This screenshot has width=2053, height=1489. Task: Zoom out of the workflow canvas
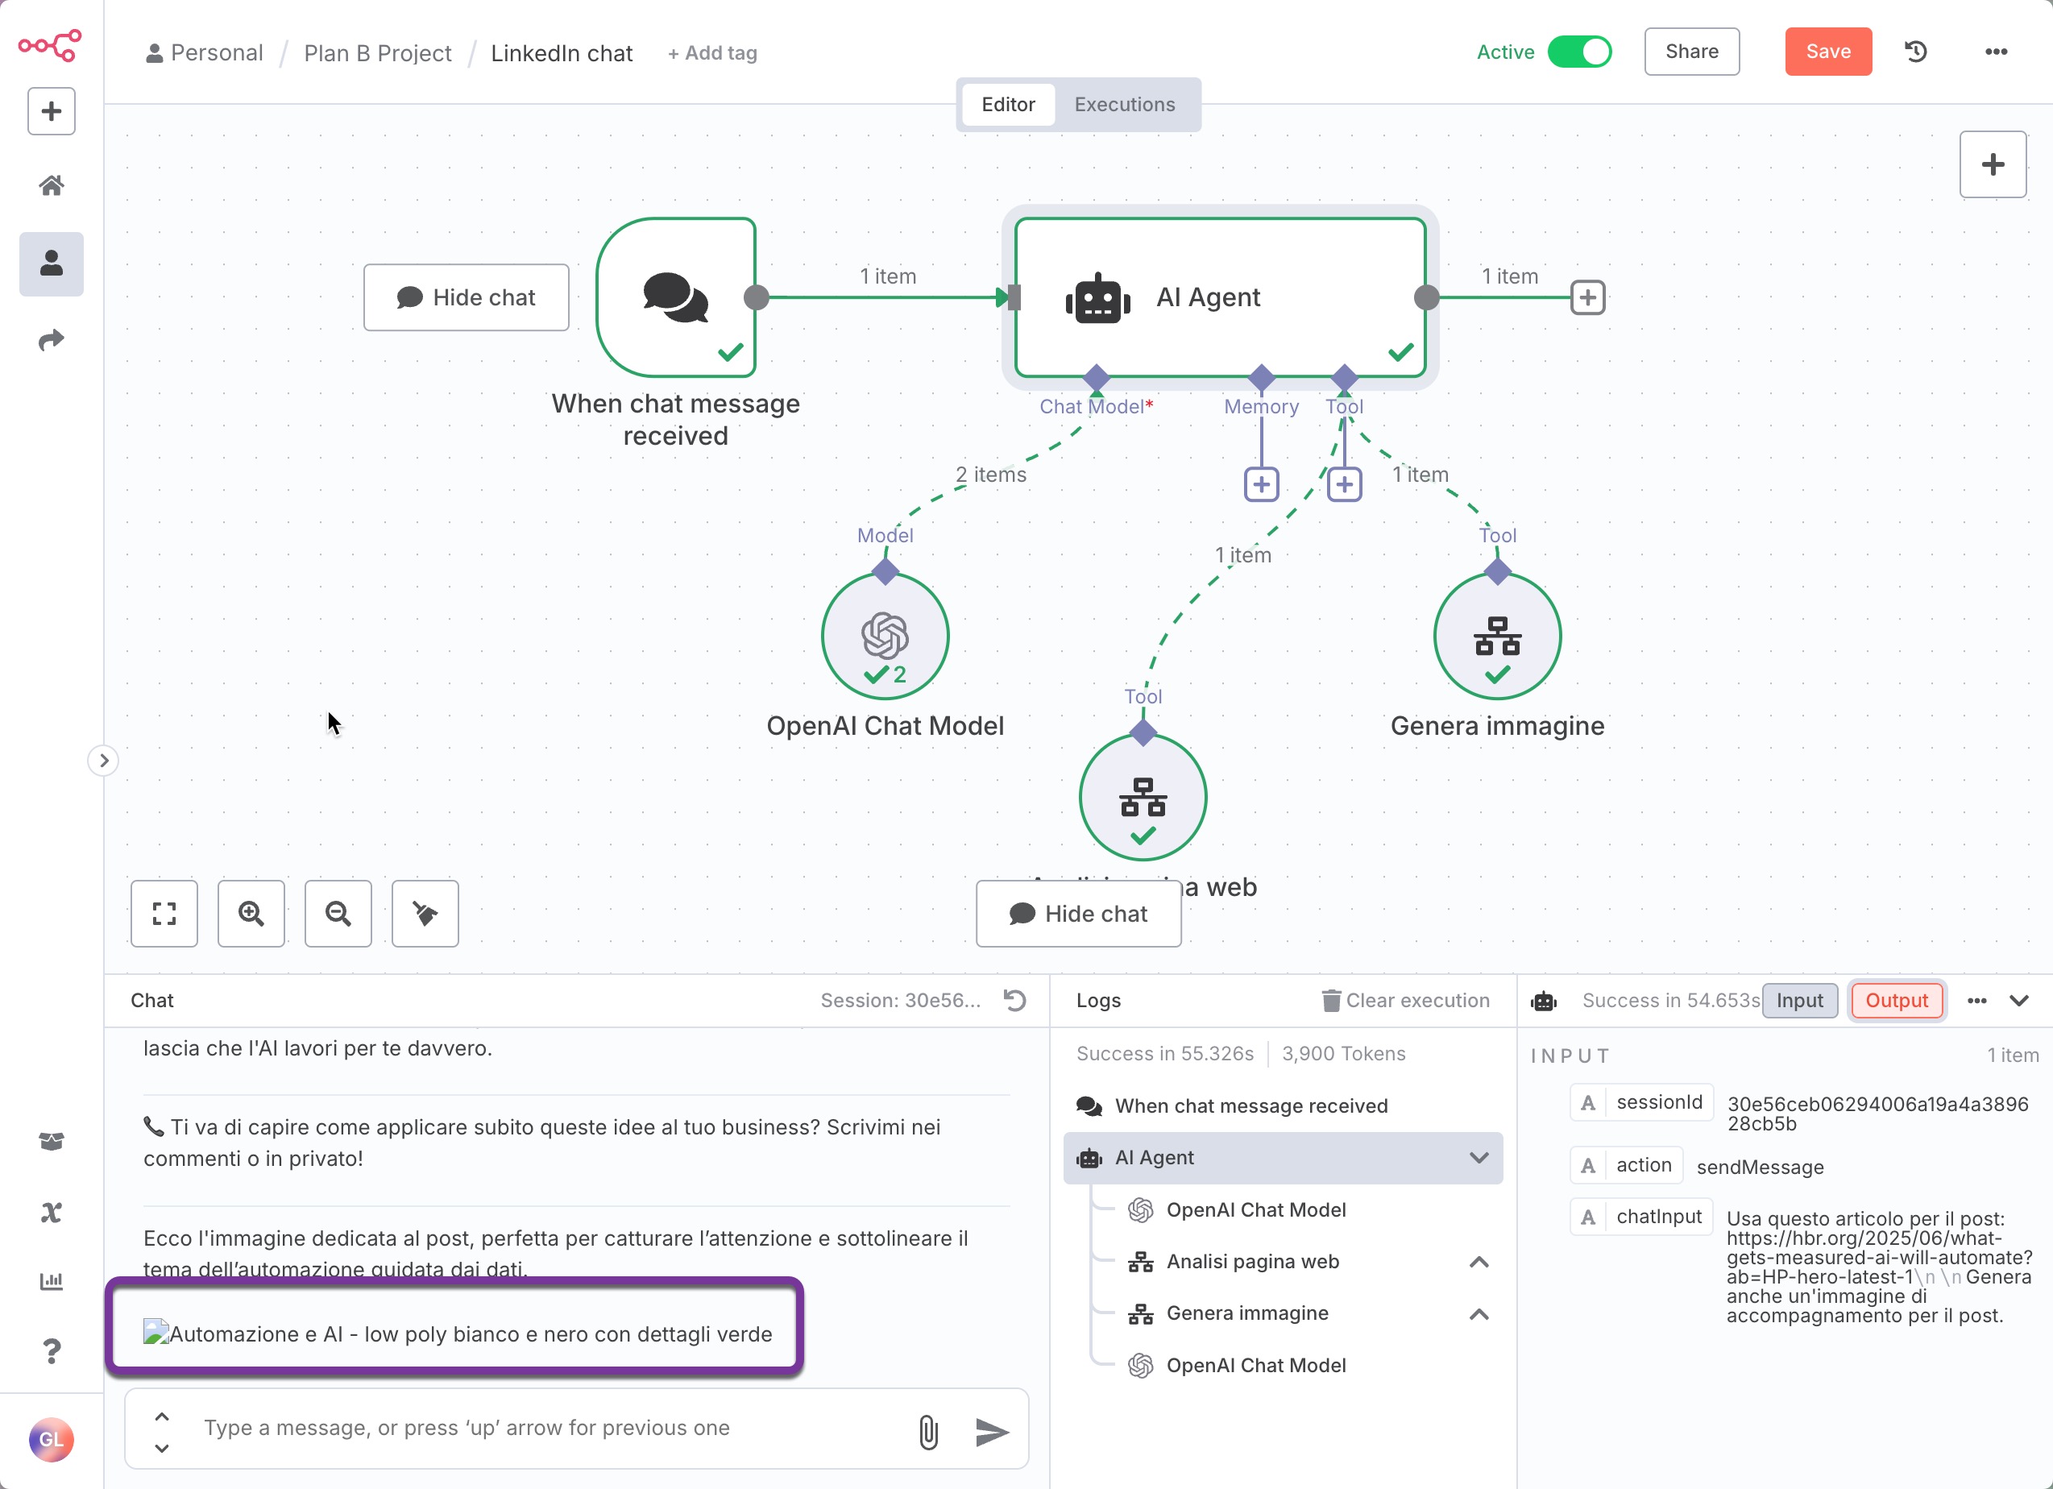(338, 914)
